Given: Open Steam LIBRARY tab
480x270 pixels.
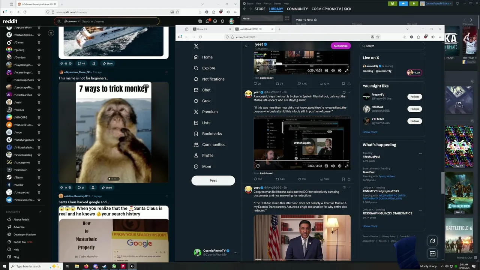Looking at the screenshot, I should point(276,9).
